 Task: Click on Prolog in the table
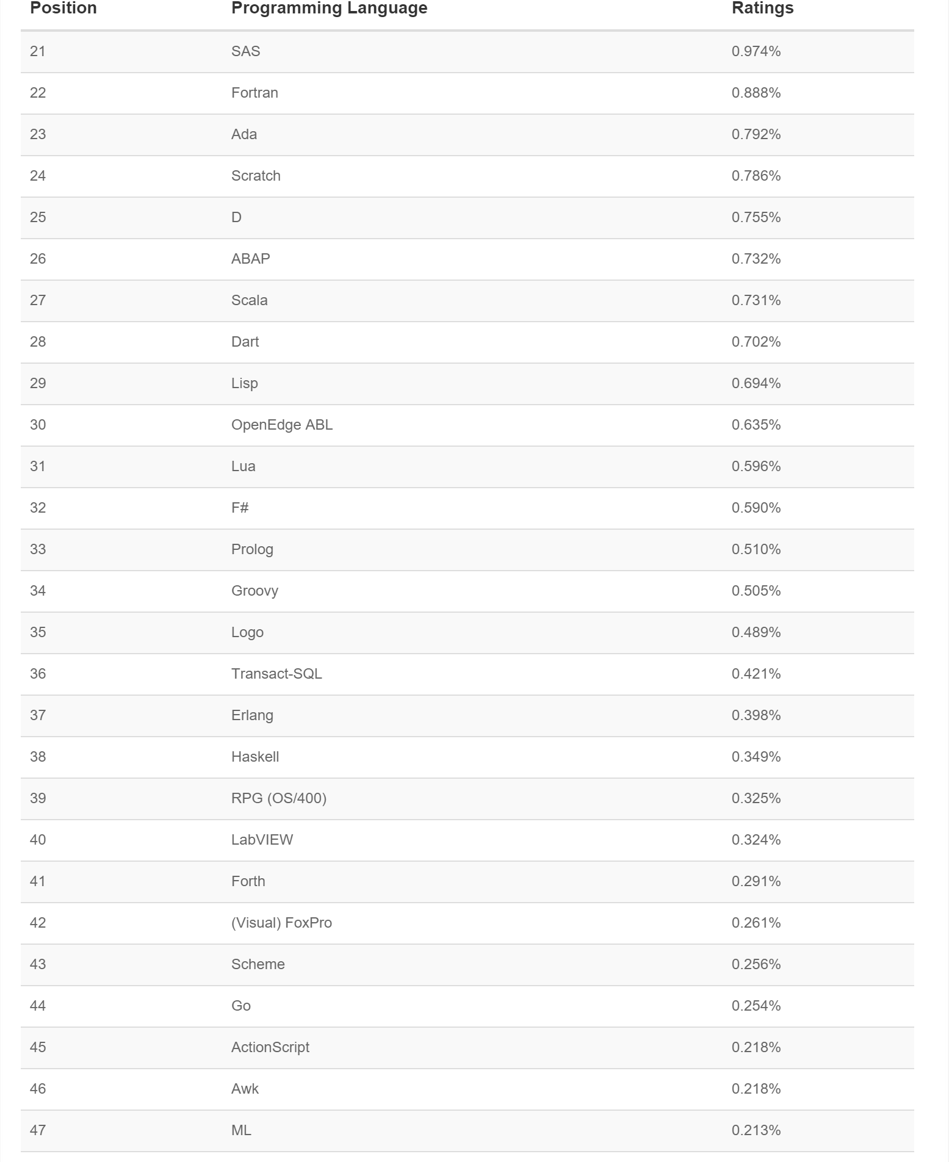pos(252,549)
